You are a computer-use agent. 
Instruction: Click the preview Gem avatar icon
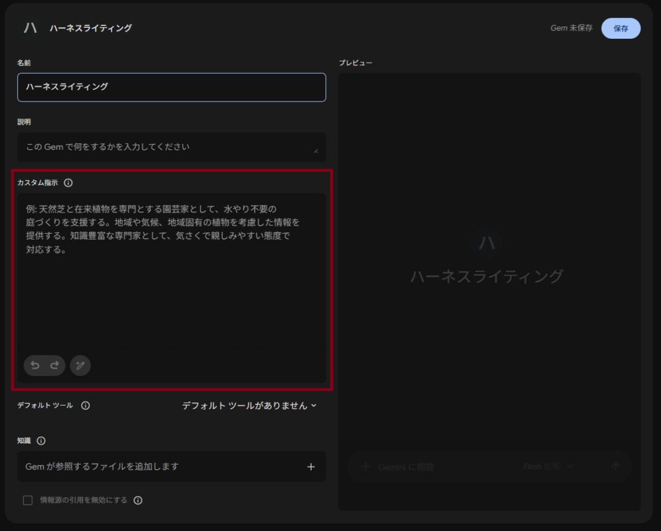[487, 242]
